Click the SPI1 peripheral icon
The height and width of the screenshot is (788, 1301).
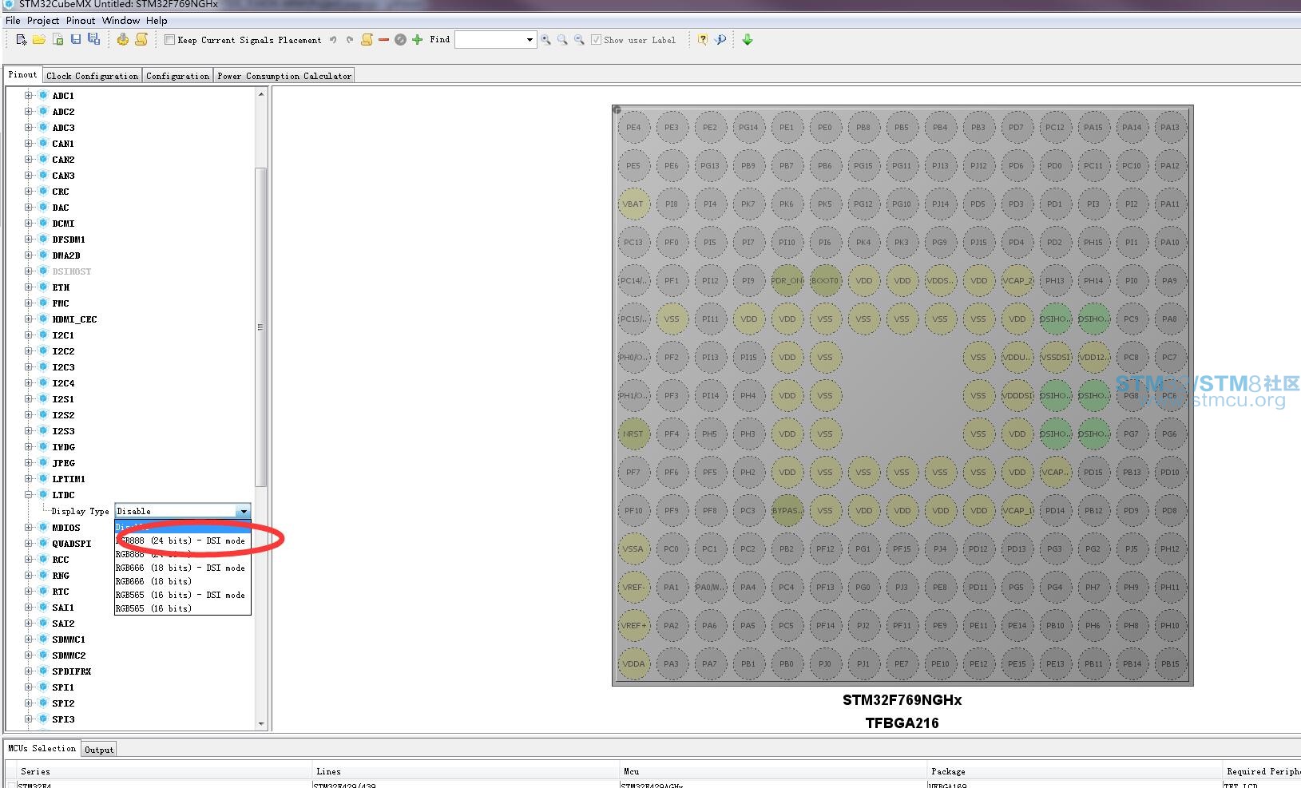(x=43, y=687)
